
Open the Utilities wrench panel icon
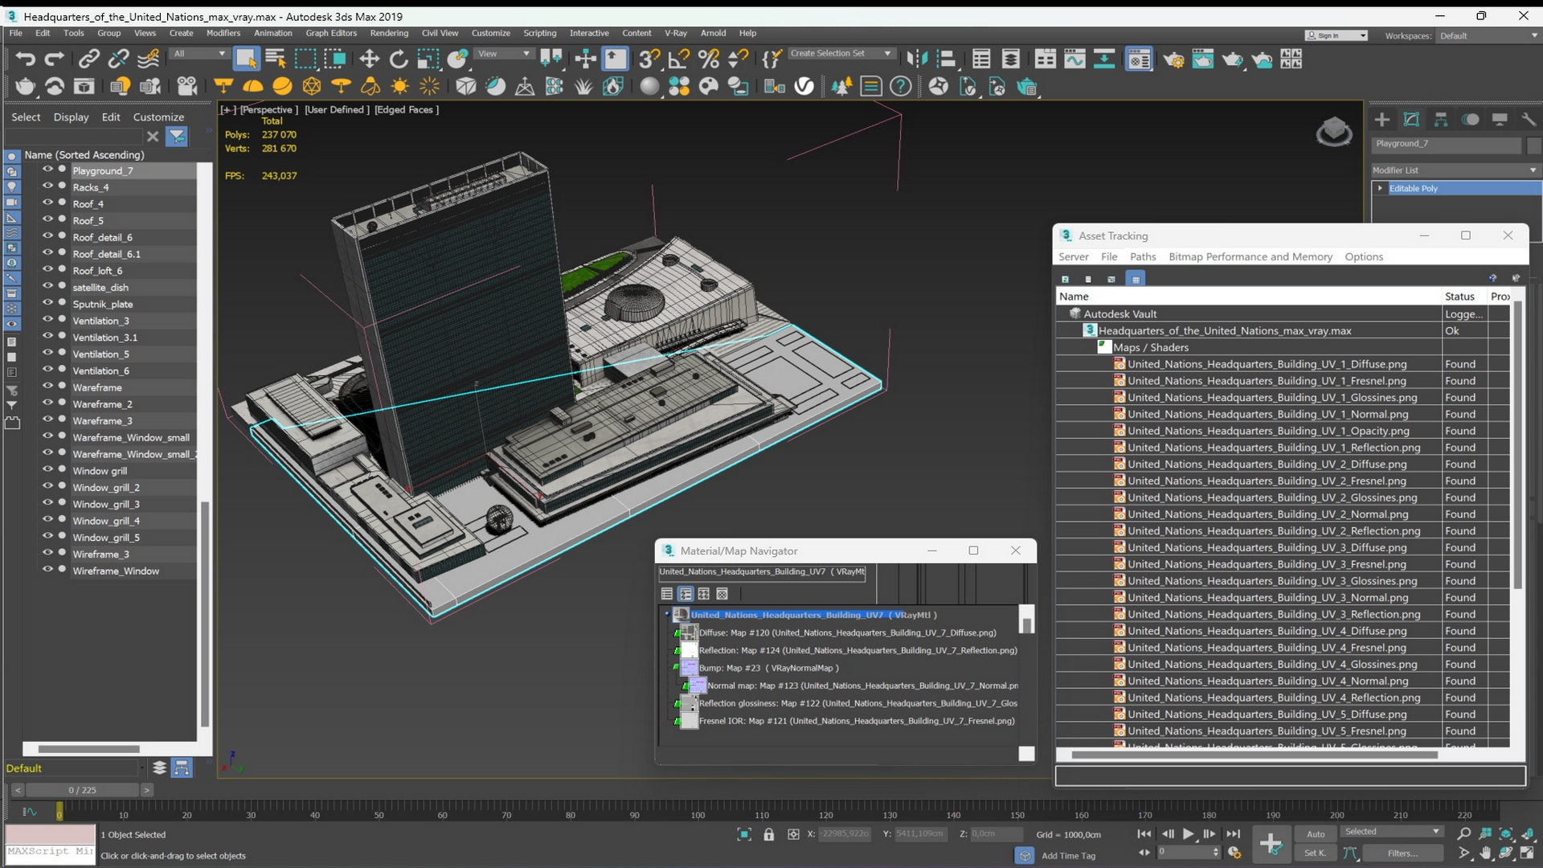coord(1529,120)
